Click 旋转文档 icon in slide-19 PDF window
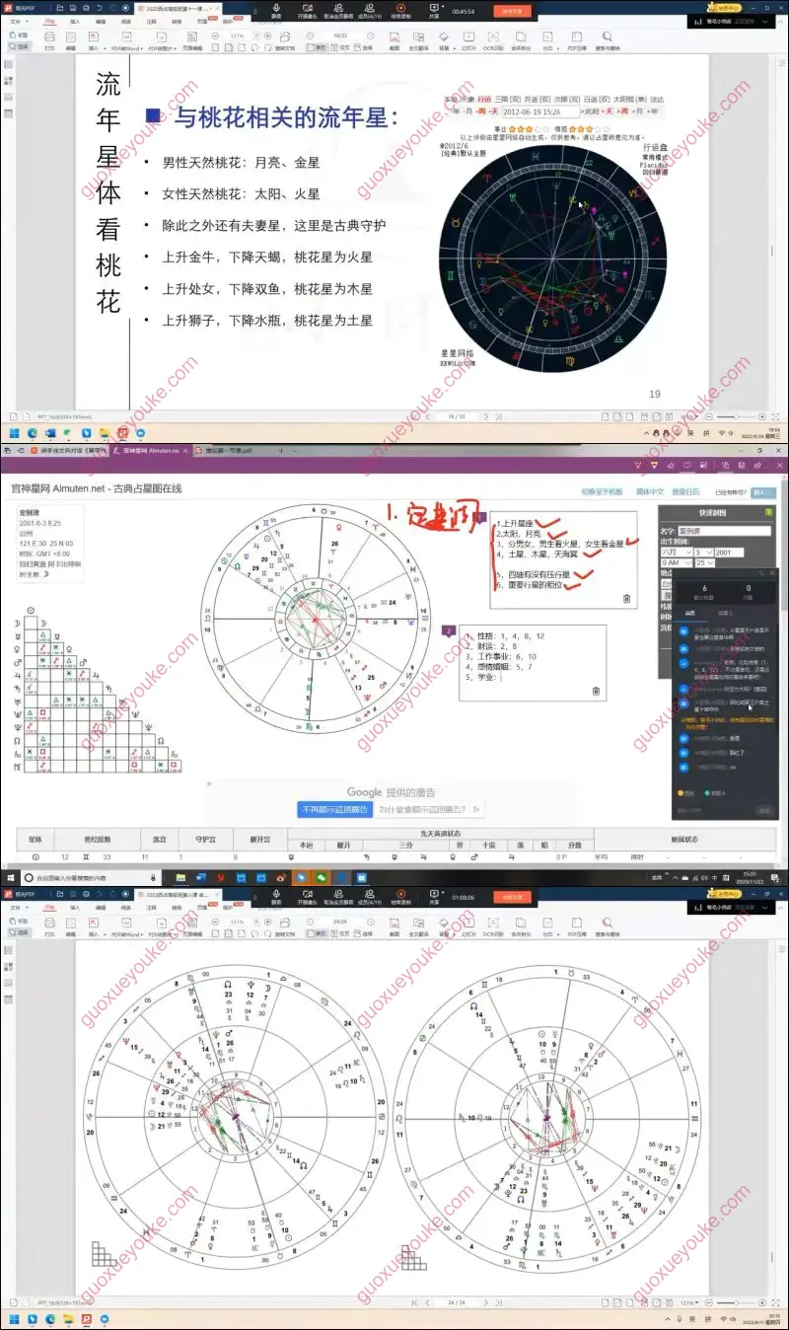Viewport: 789px width, 1330px height. click(x=284, y=40)
